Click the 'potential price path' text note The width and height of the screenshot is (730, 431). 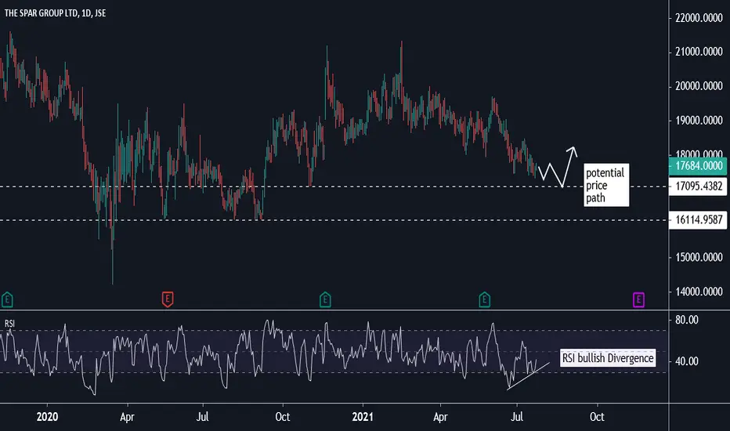(x=606, y=185)
